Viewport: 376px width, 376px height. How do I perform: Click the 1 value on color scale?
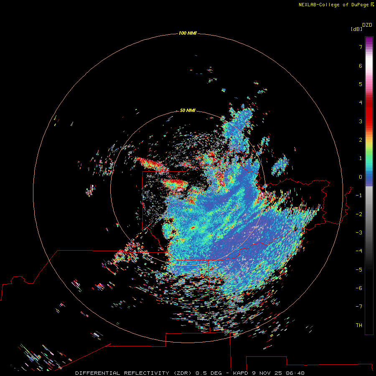[x=361, y=158]
